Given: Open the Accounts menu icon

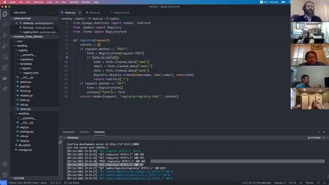Looking at the screenshot, I should tap(5, 164).
